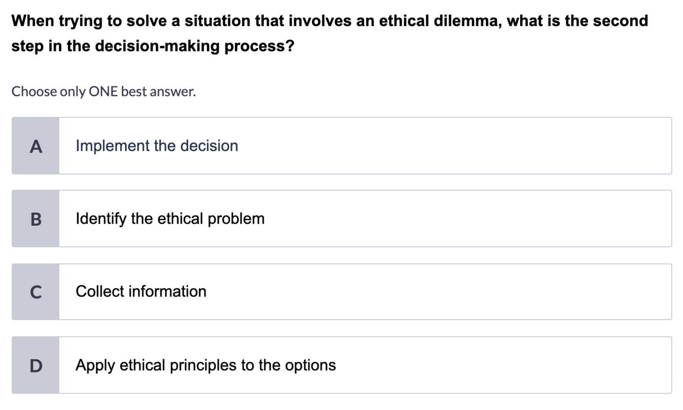683x410 pixels.
Task: Click the gray letter D badge
Action: pos(35,365)
